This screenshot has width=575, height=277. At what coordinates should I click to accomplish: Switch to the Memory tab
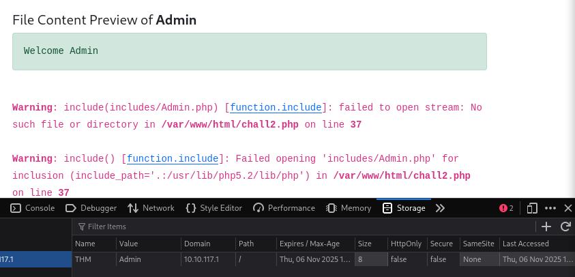point(349,208)
